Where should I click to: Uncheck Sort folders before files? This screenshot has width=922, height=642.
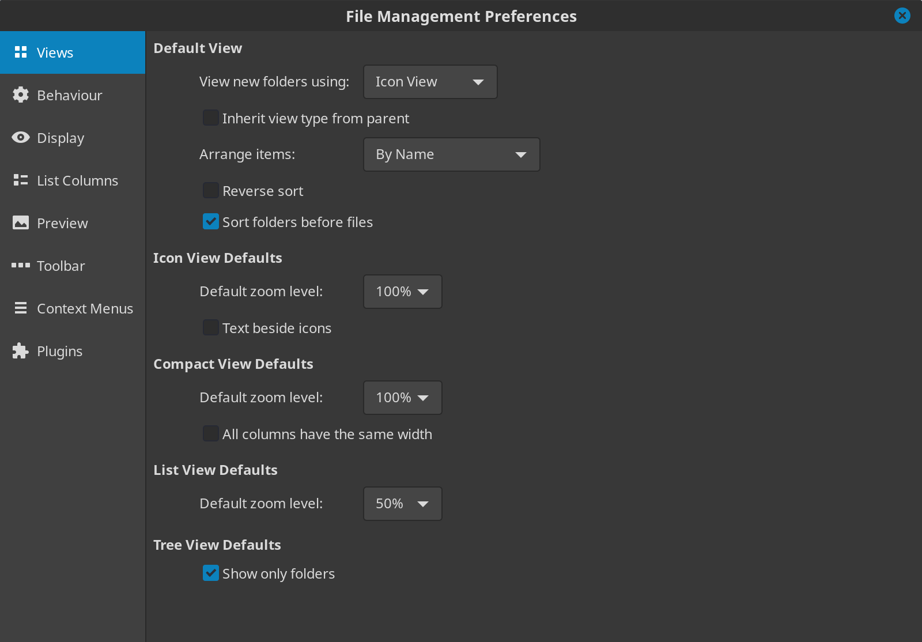(211, 222)
